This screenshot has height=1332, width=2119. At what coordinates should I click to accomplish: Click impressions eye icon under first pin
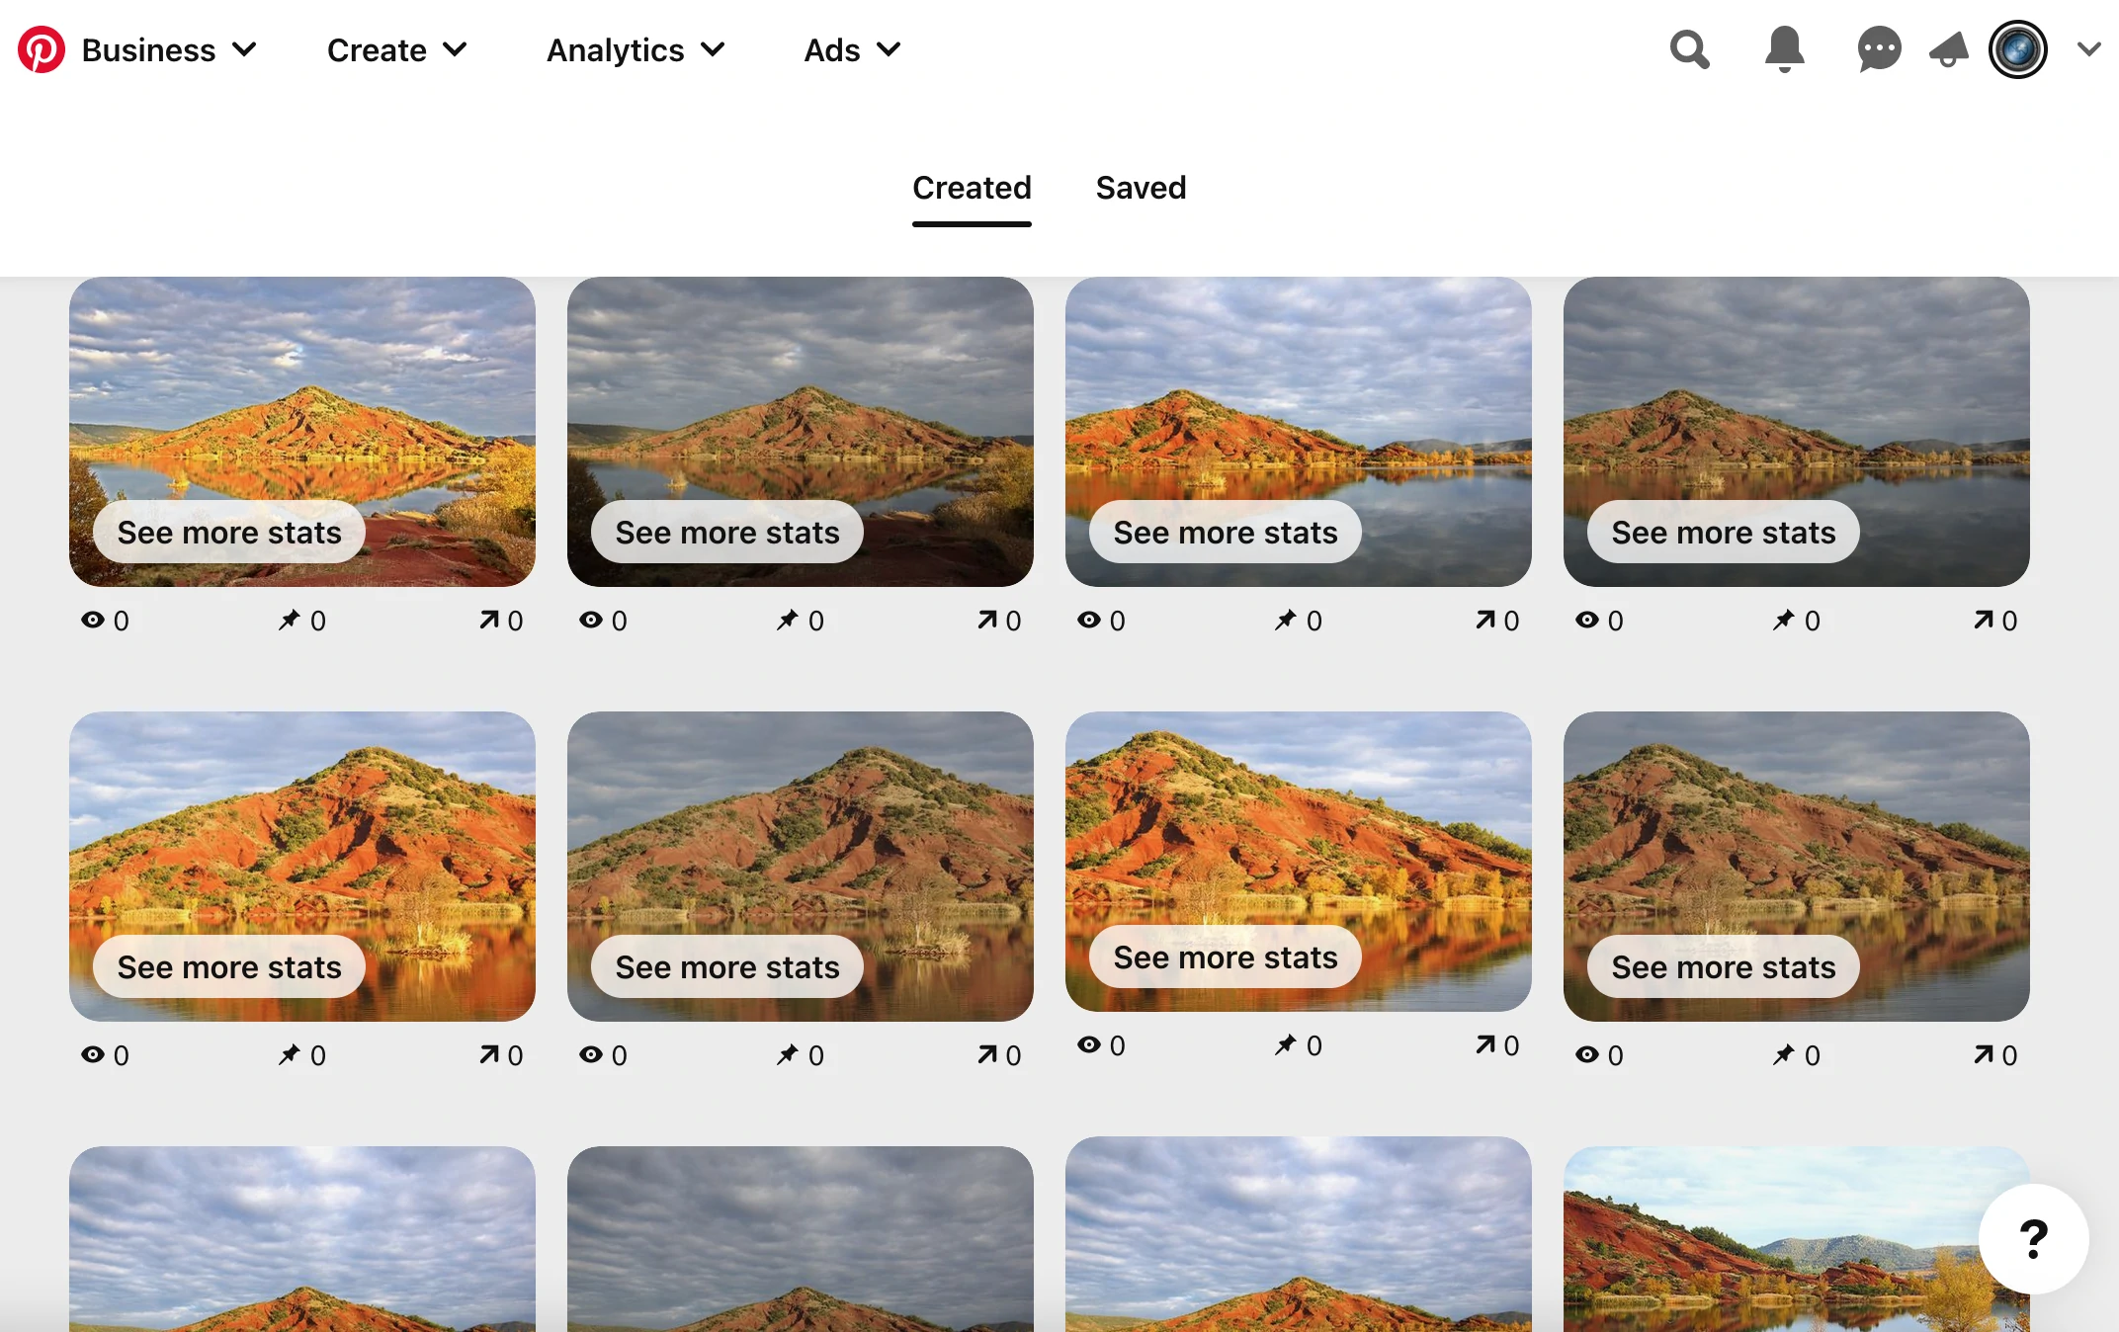click(x=93, y=621)
